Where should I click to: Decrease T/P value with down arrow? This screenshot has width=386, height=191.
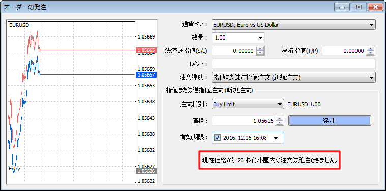coord(371,53)
